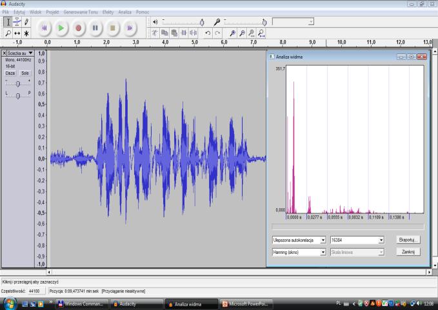Select the Draw pencil tool
Screen dimensions: 438x310
pyautogui.click(x=26, y=22)
